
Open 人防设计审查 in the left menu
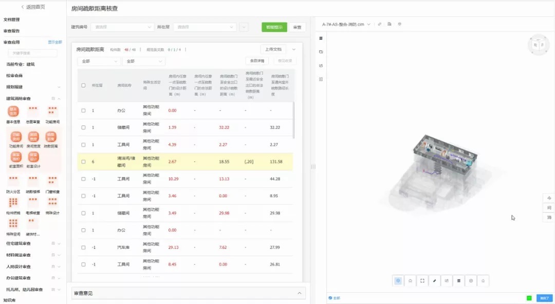coord(18,266)
